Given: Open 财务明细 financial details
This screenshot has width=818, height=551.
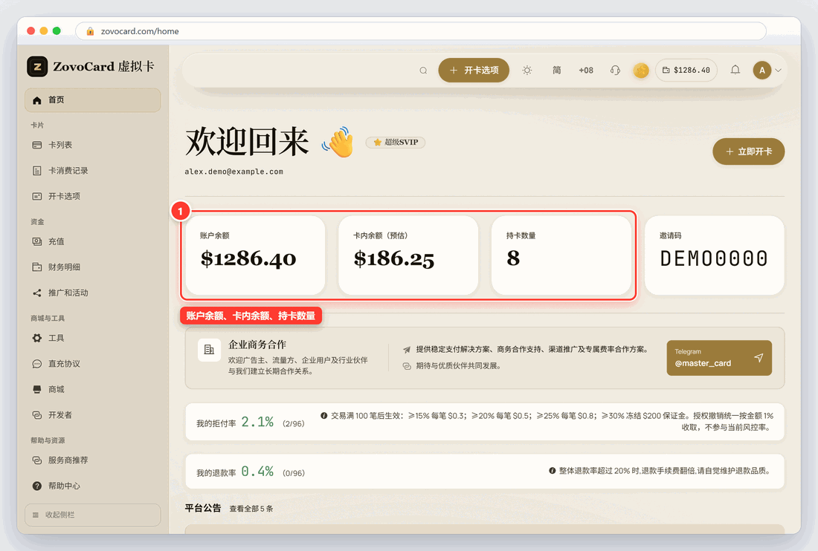Looking at the screenshot, I should (92, 267).
